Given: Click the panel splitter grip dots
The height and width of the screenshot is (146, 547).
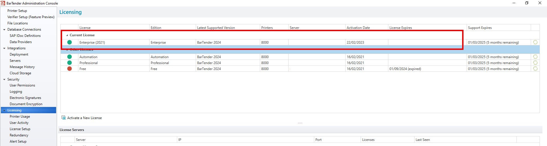Looking at the screenshot, I should (300, 123).
